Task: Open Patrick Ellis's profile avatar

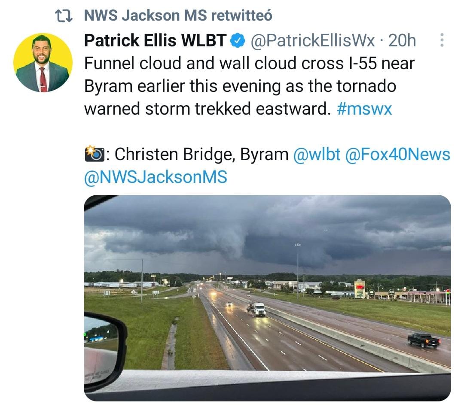Action: (43, 63)
